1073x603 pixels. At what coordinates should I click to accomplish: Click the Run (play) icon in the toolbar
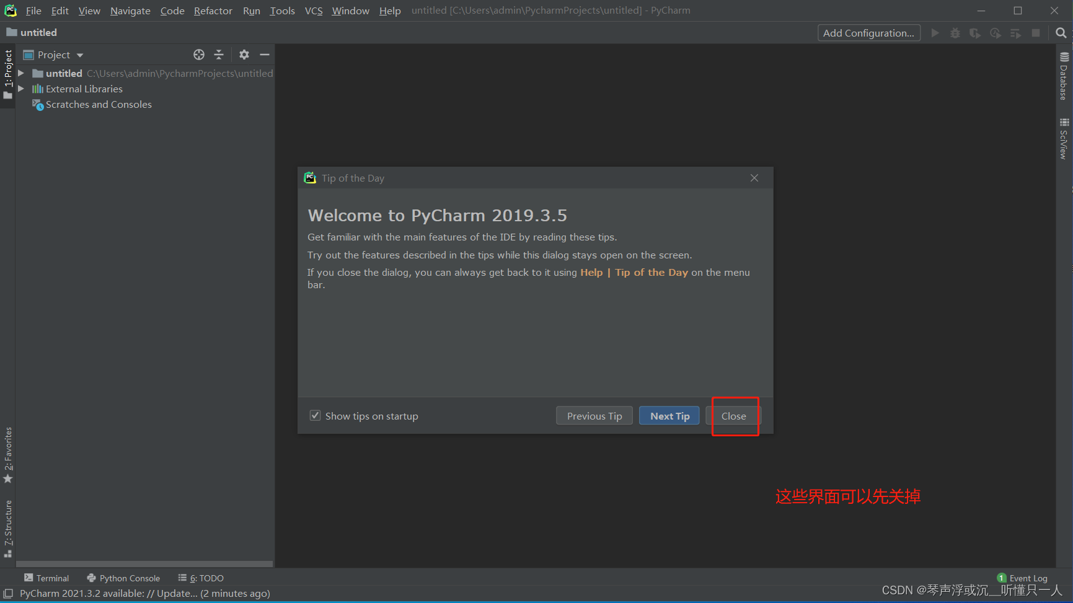(x=935, y=33)
